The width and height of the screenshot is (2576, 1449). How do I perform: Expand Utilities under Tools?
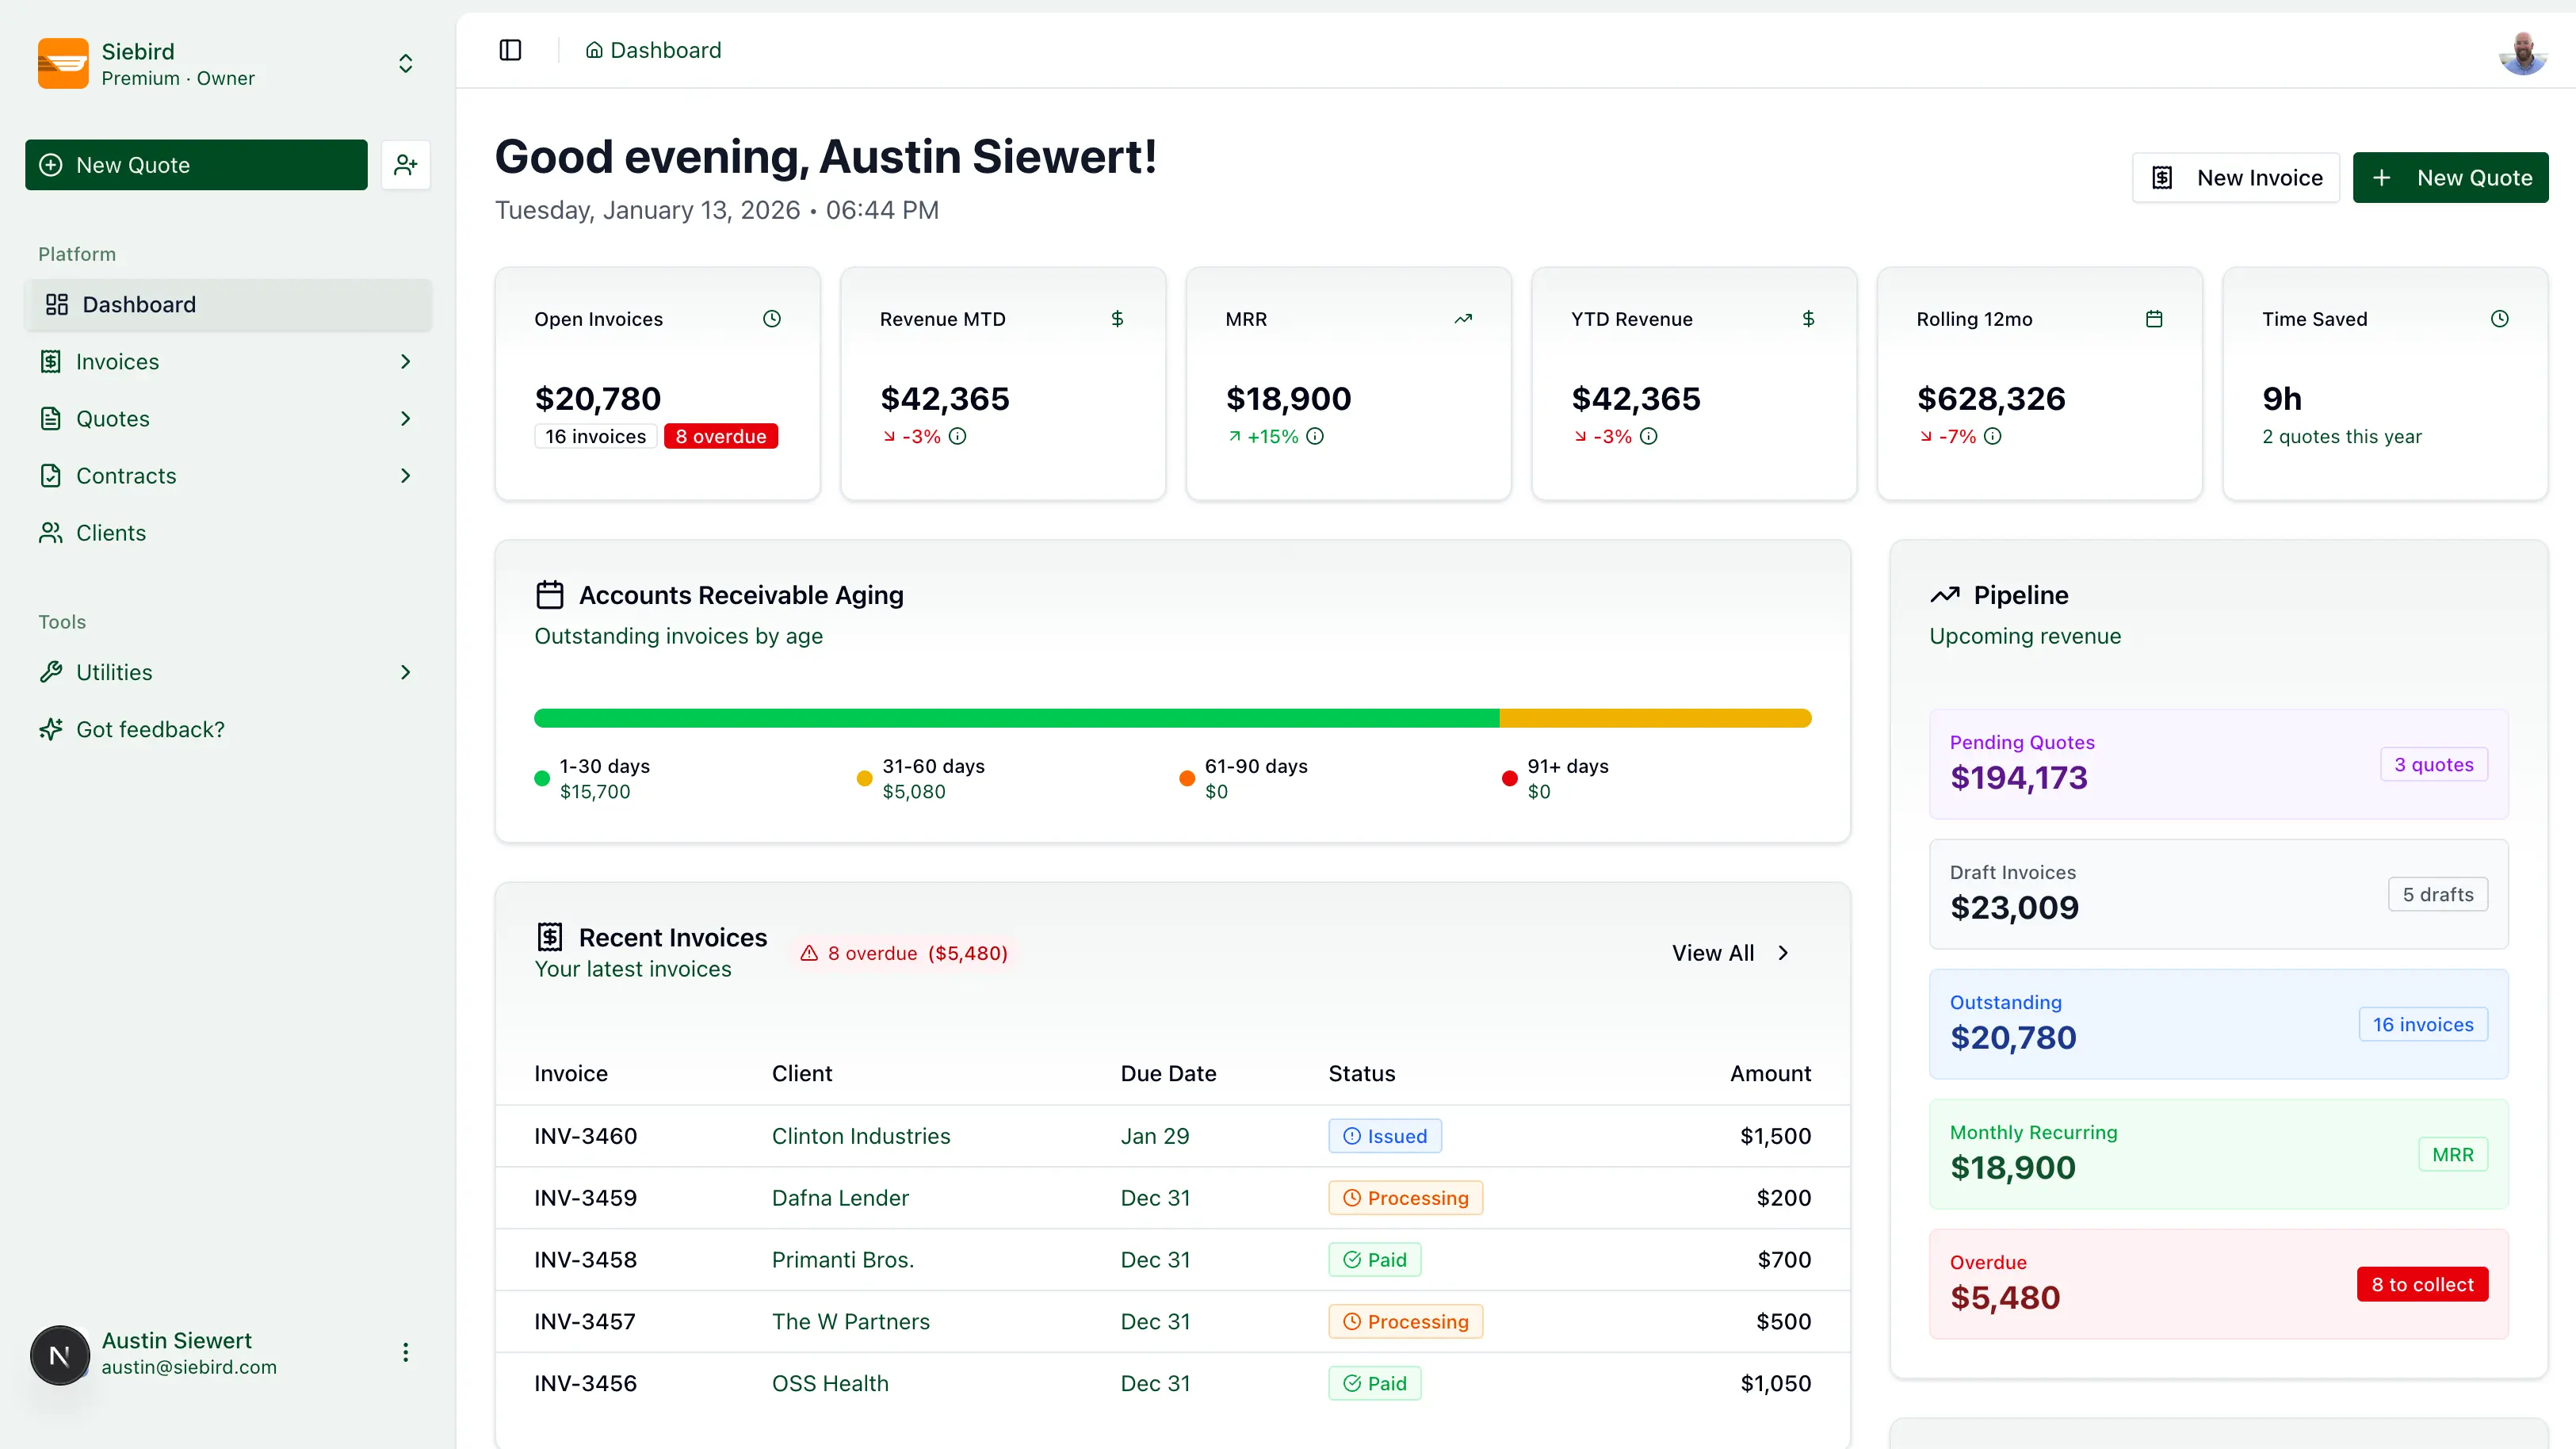click(405, 671)
